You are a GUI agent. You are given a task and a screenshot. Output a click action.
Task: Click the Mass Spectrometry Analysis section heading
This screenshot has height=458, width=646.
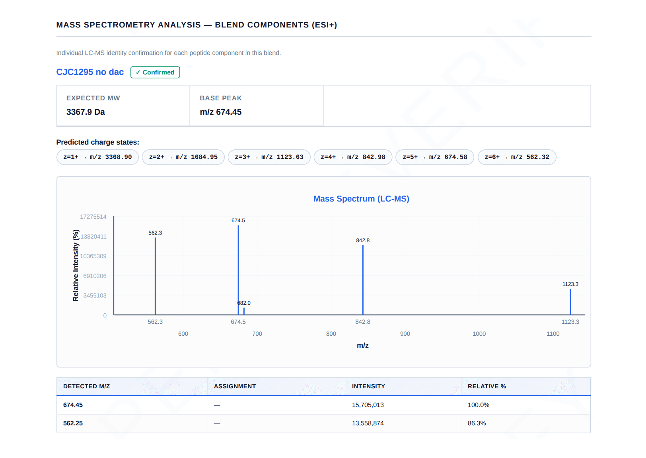point(197,25)
